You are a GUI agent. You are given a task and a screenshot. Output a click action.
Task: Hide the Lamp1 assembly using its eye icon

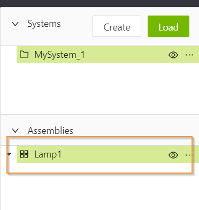pyautogui.click(x=173, y=155)
